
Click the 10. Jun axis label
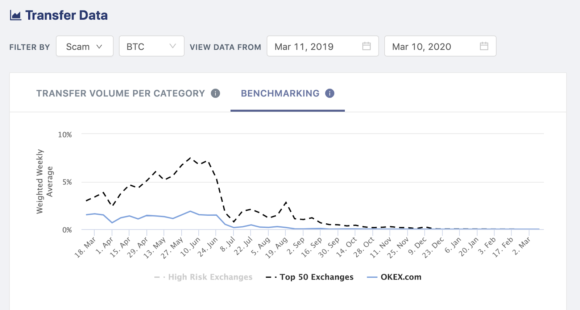click(x=191, y=247)
